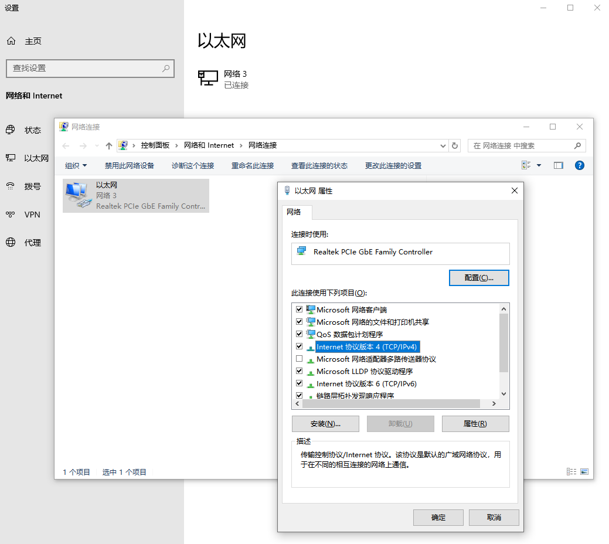The image size is (609, 544).
Task: Open the 代理 proxy settings page
Action: pyautogui.click(x=32, y=243)
